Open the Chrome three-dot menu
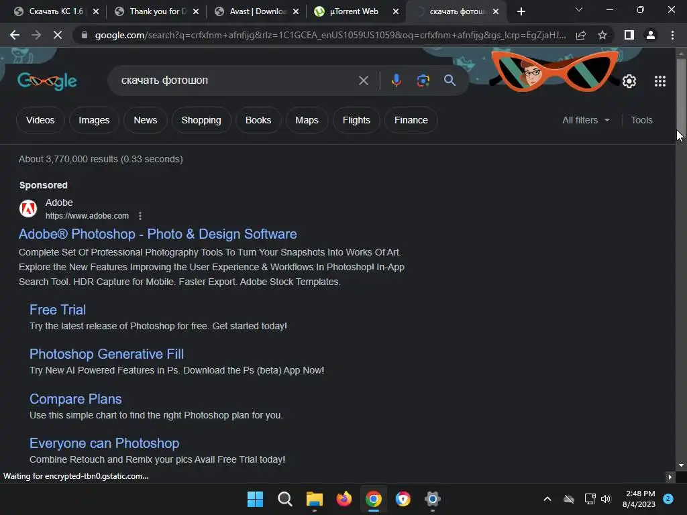The image size is (687, 515). (672, 35)
